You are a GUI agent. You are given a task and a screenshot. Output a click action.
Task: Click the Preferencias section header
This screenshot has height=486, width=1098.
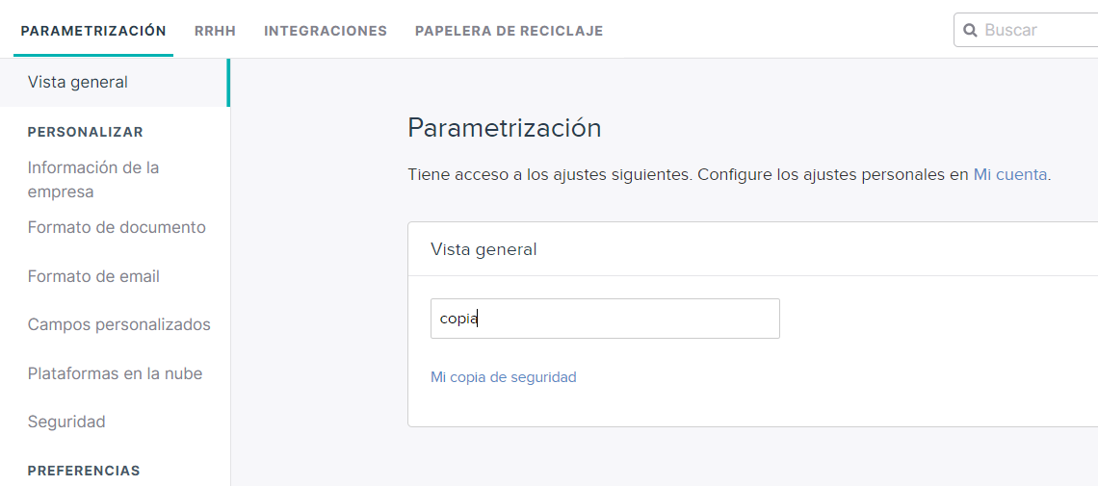click(84, 470)
